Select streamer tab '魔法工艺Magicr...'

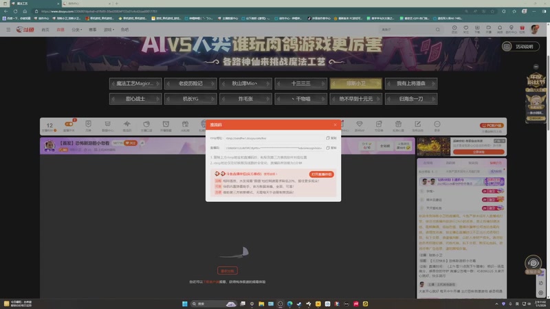(x=135, y=83)
